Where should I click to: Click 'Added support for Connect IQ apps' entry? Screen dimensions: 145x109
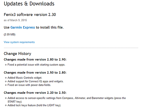[36, 81]
